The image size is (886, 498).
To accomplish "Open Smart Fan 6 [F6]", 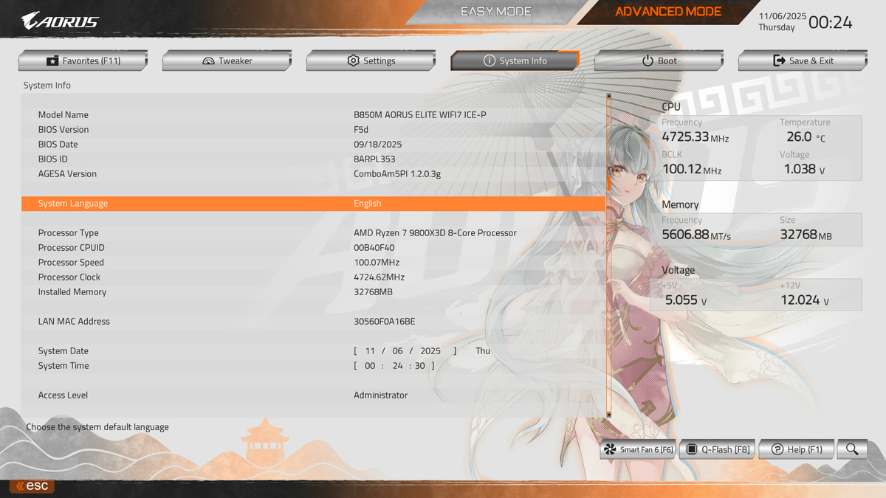I will point(638,449).
